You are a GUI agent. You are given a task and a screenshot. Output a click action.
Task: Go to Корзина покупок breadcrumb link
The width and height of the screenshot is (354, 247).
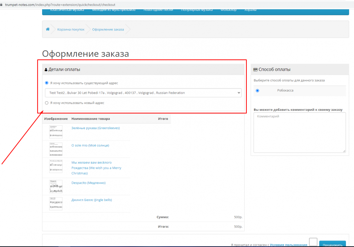pos(71,29)
